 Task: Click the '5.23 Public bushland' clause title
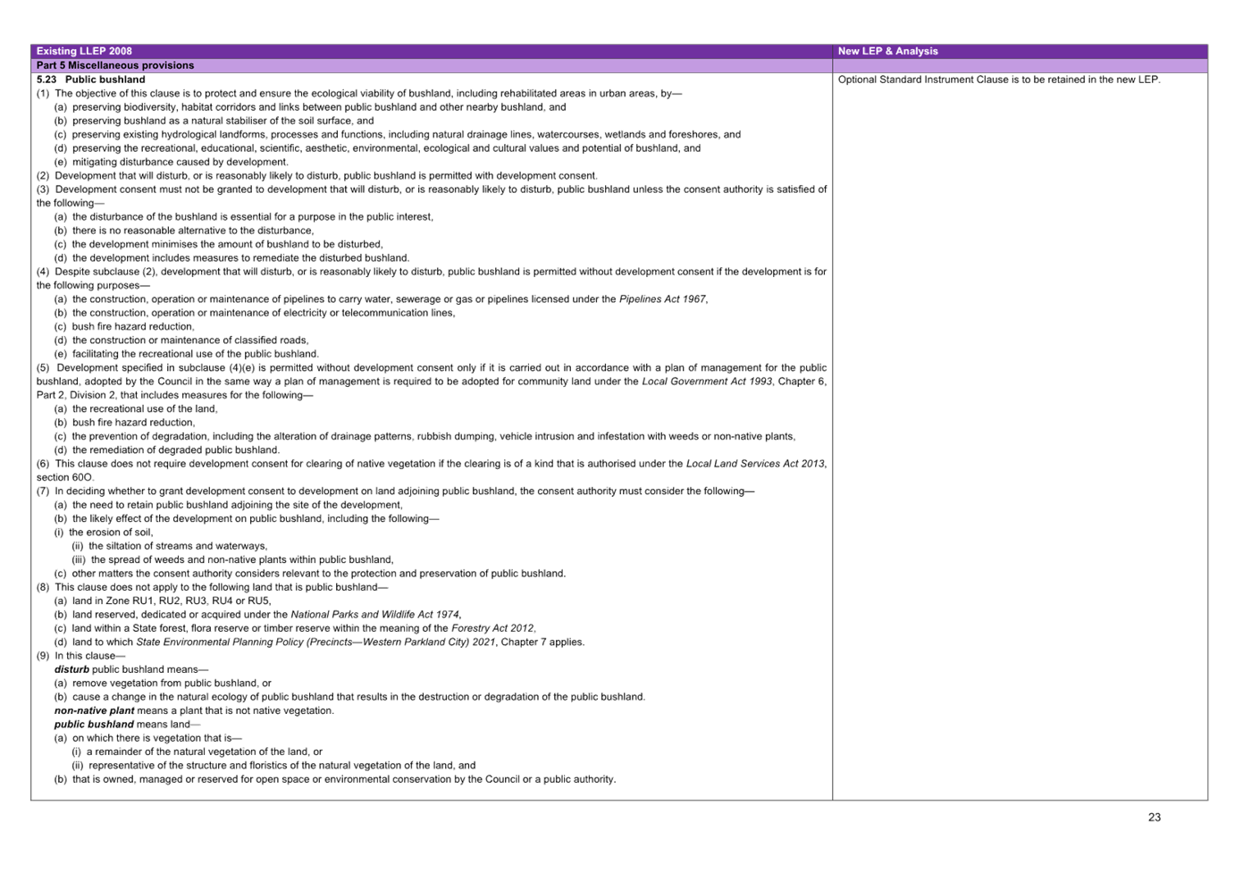tap(91, 80)
